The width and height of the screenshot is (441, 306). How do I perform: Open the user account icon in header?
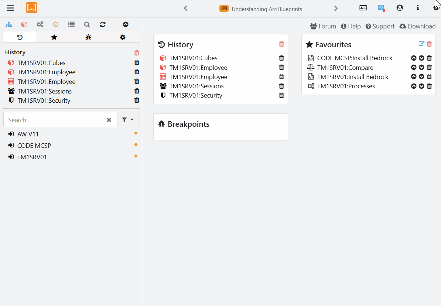tap(400, 8)
